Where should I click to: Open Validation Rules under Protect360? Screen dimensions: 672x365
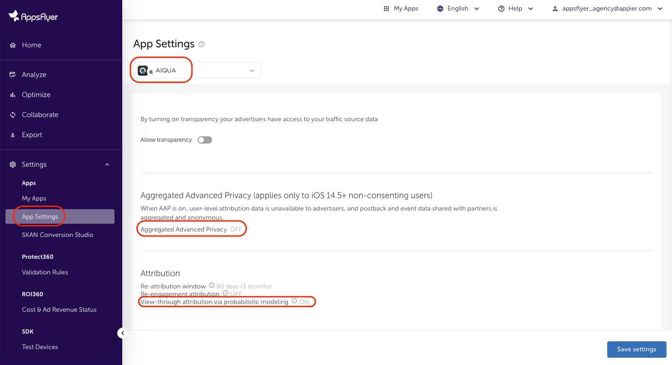[x=45, y=272]
